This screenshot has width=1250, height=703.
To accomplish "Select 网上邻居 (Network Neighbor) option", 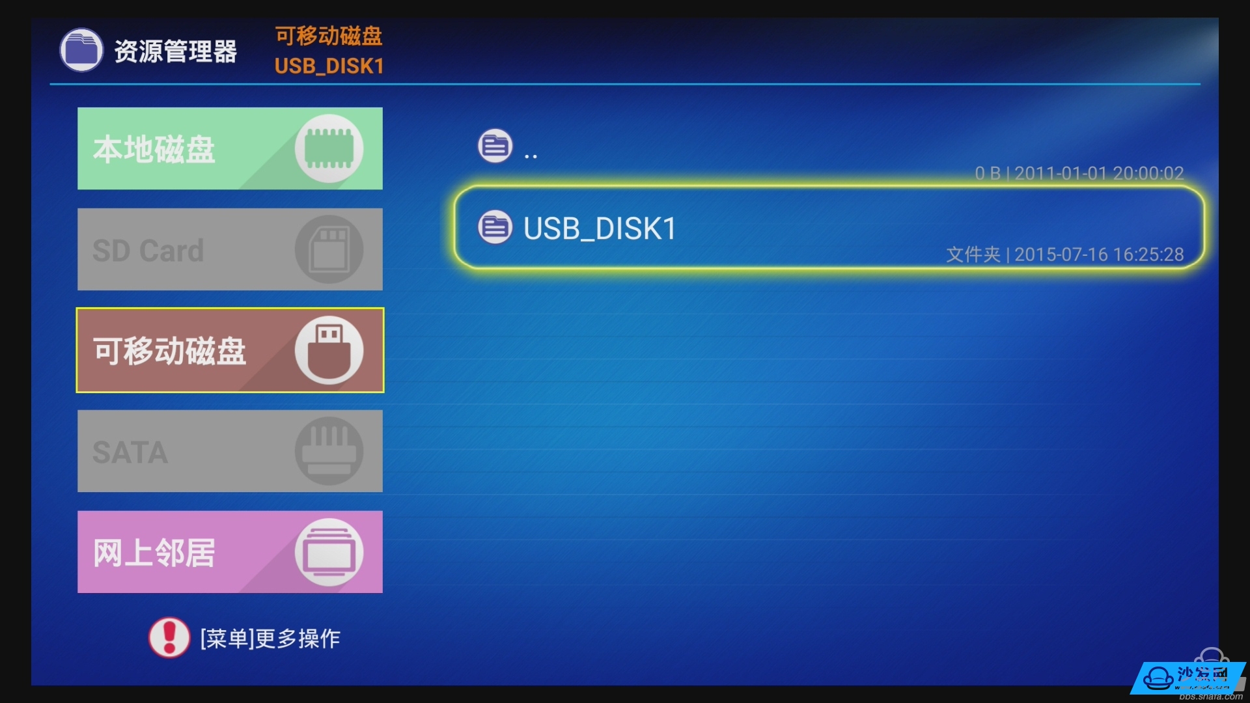I will pyautogui.click(x=230, y=551).
